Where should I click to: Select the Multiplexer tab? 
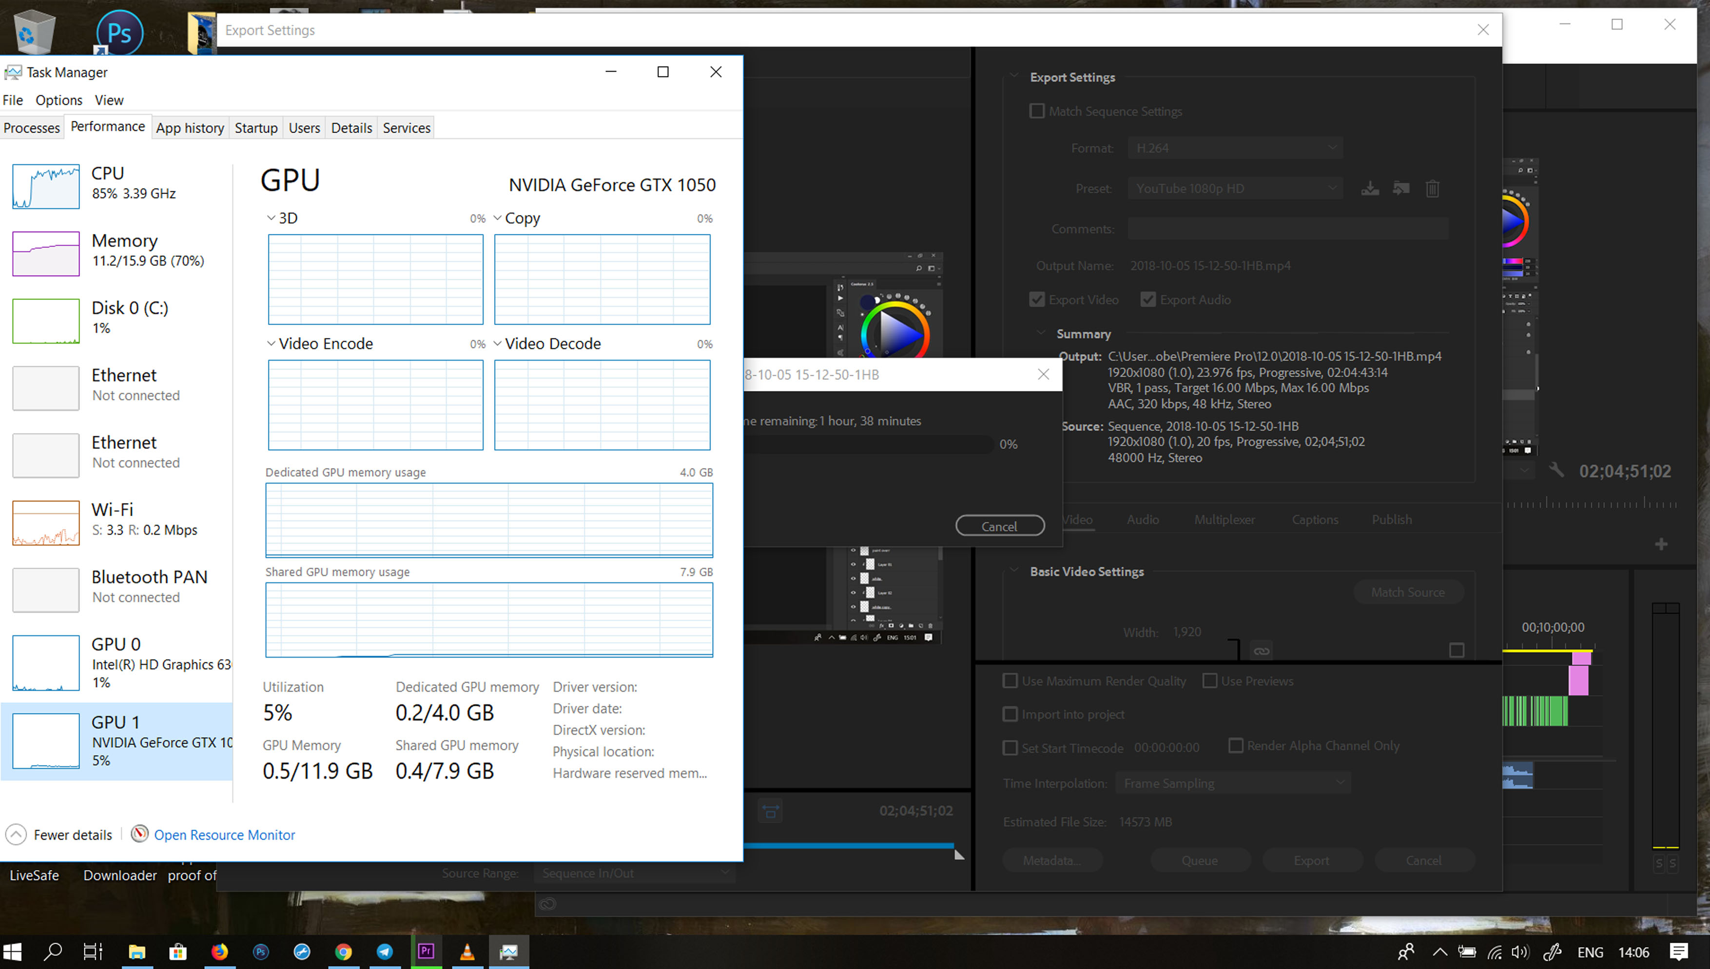1224,519
